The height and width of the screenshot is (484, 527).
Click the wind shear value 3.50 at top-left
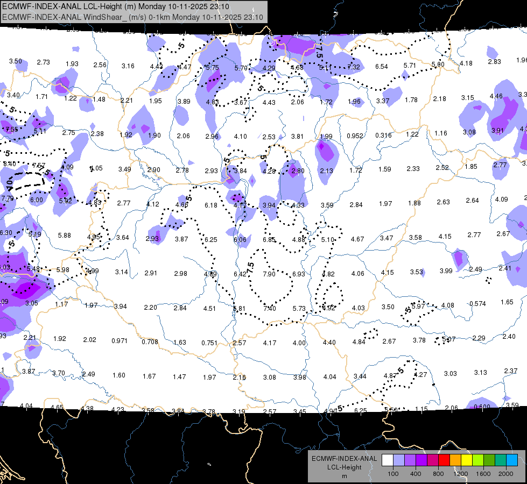(16, 61)
